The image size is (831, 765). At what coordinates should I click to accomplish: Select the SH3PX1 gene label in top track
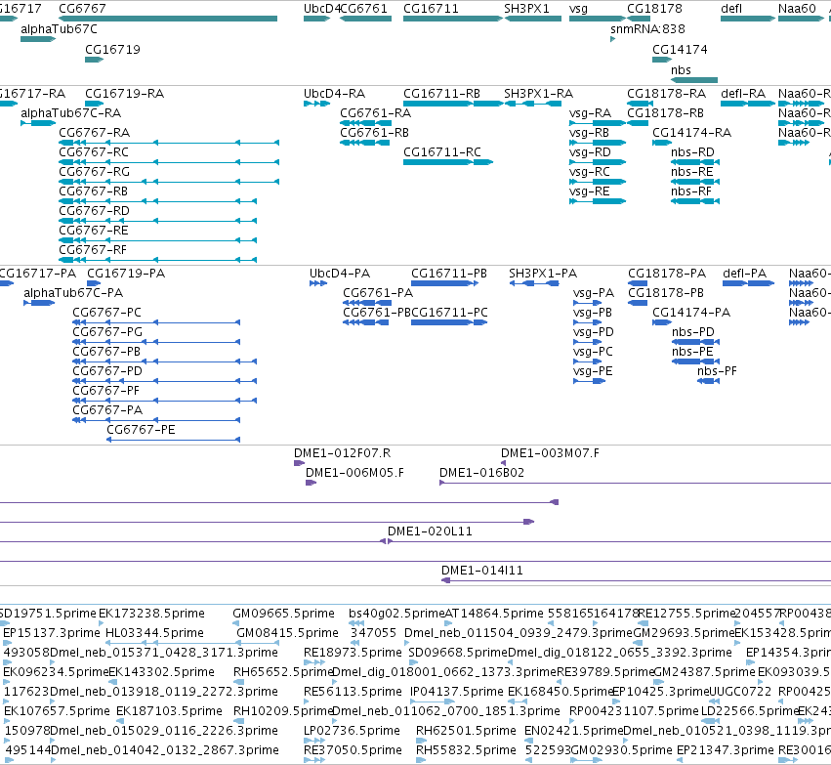526,9
